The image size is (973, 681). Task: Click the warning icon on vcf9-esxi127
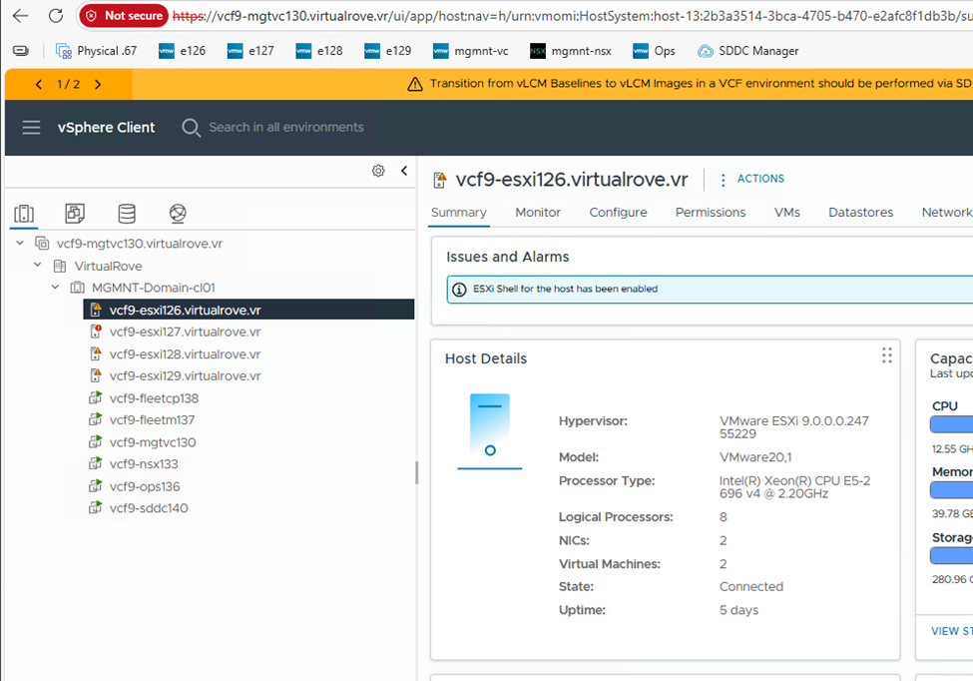97,331
